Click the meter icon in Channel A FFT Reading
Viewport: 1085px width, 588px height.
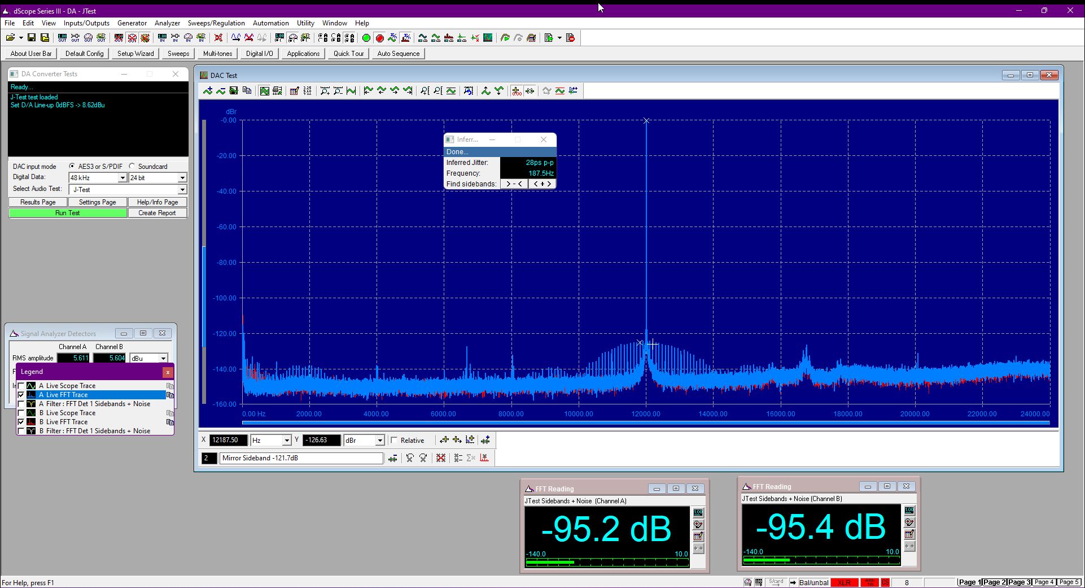(698, 512)
